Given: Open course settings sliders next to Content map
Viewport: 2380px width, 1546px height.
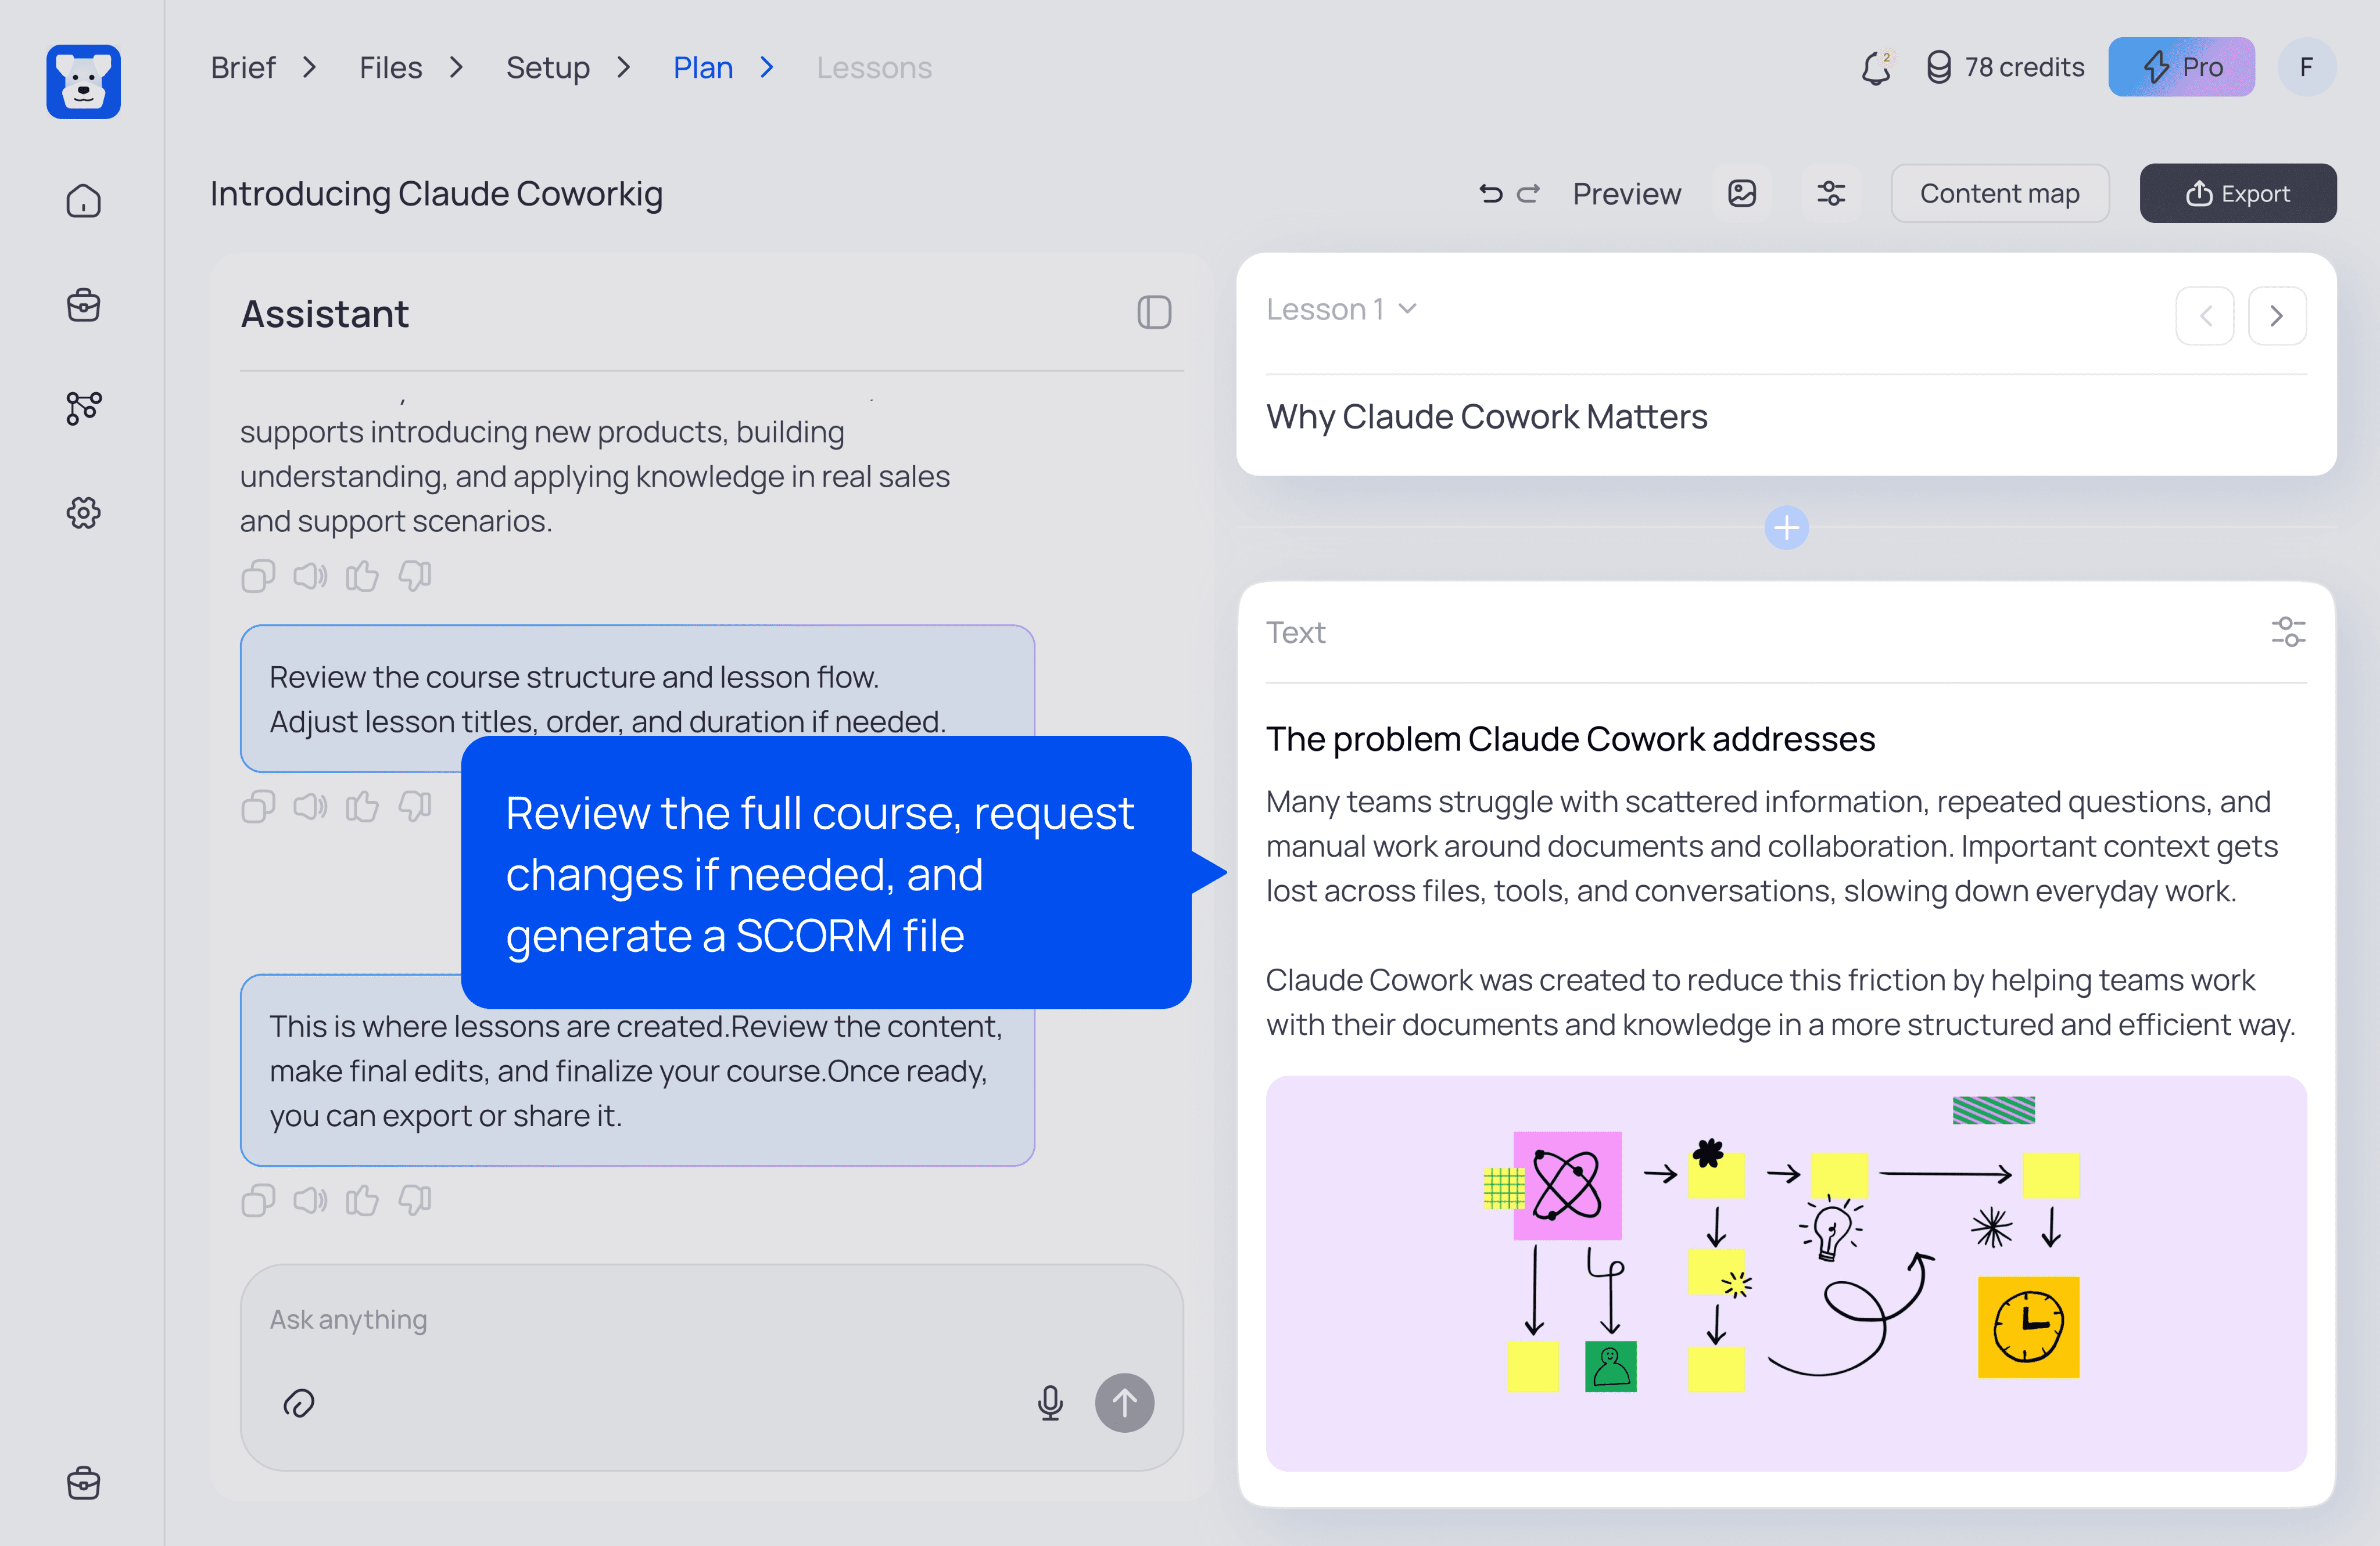Looking at the screenshot, I should [x=1831, y=194].
